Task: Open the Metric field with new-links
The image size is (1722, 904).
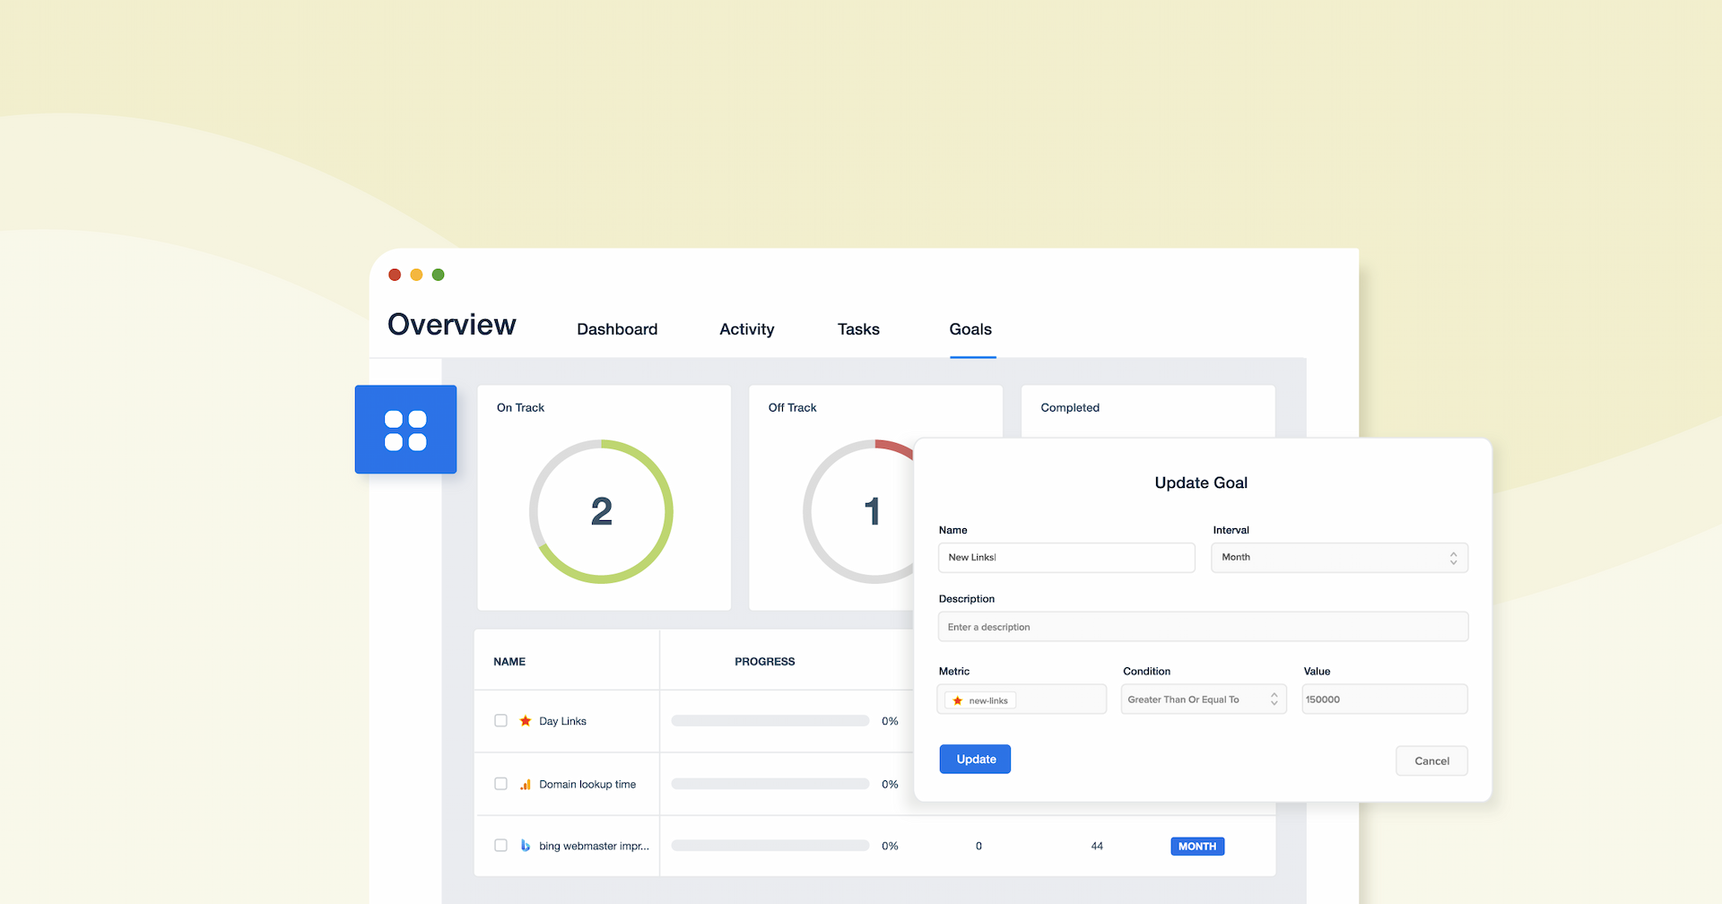Action: [1021, 700]
